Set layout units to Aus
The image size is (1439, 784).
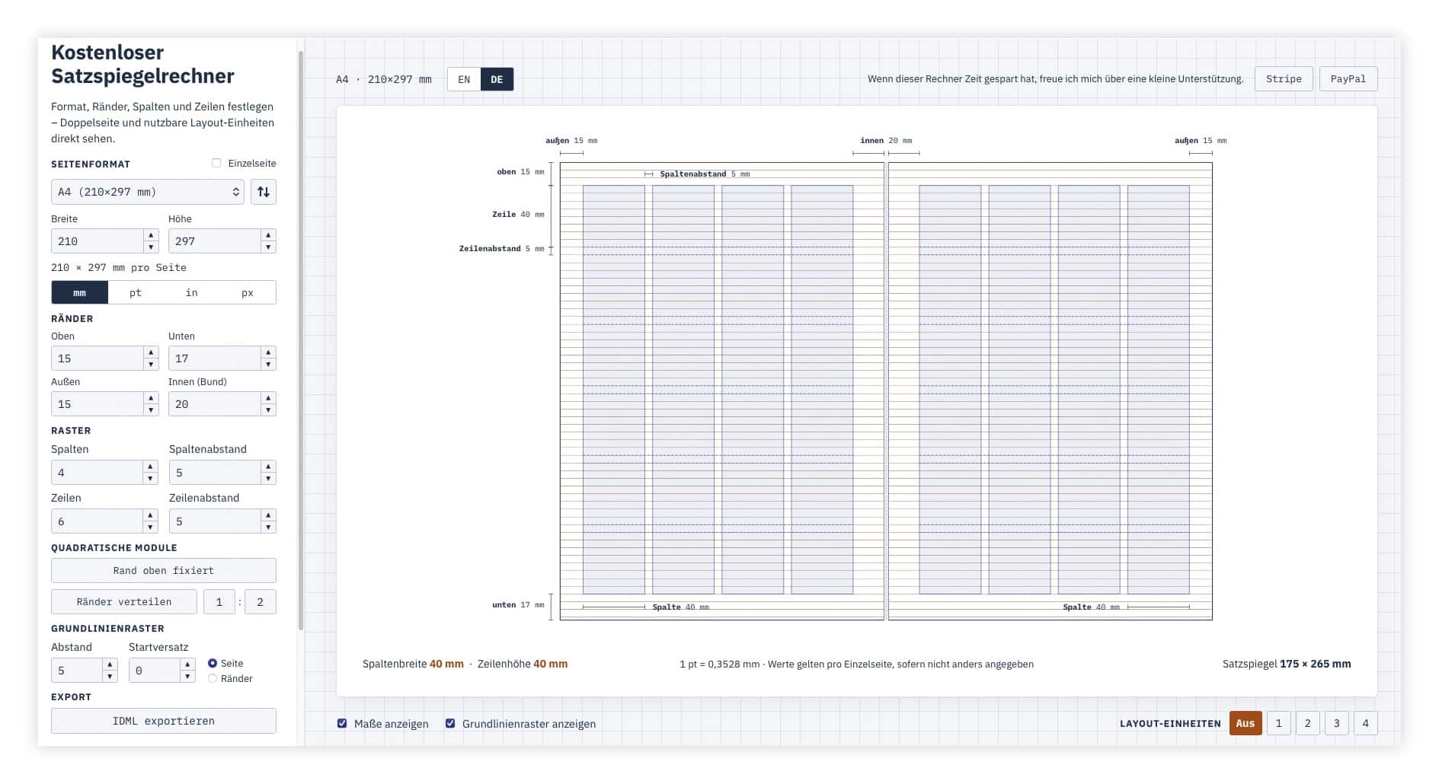tap(1246, 723)
